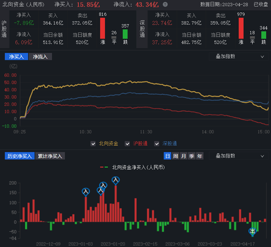Uncheck the 北向资金 line checkbox

click(93, 144)
